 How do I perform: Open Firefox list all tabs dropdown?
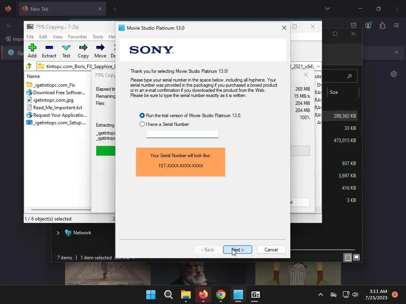coord(327,9)
